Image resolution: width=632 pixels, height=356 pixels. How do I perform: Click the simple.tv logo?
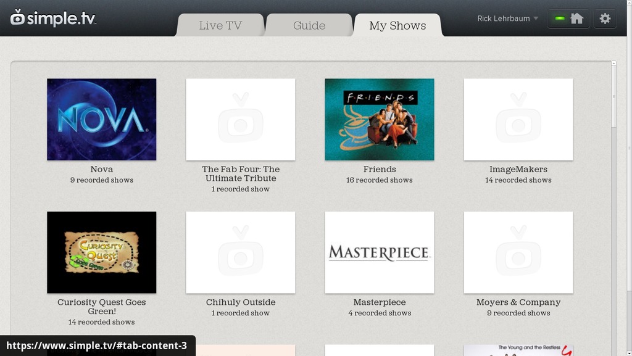[53, 18]
